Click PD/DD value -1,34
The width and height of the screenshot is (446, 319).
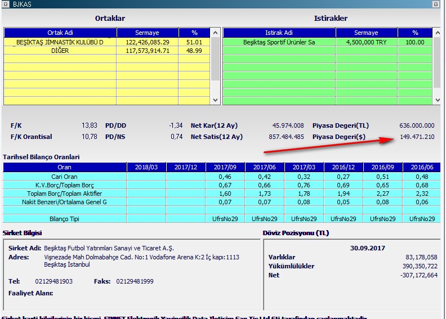(176, 125)
